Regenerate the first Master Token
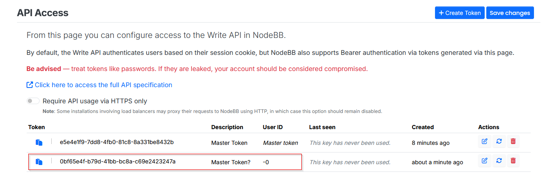 coord(499,141)
